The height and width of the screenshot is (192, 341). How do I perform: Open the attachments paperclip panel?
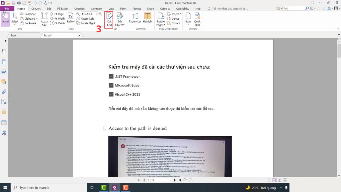(x=4, y=92)
